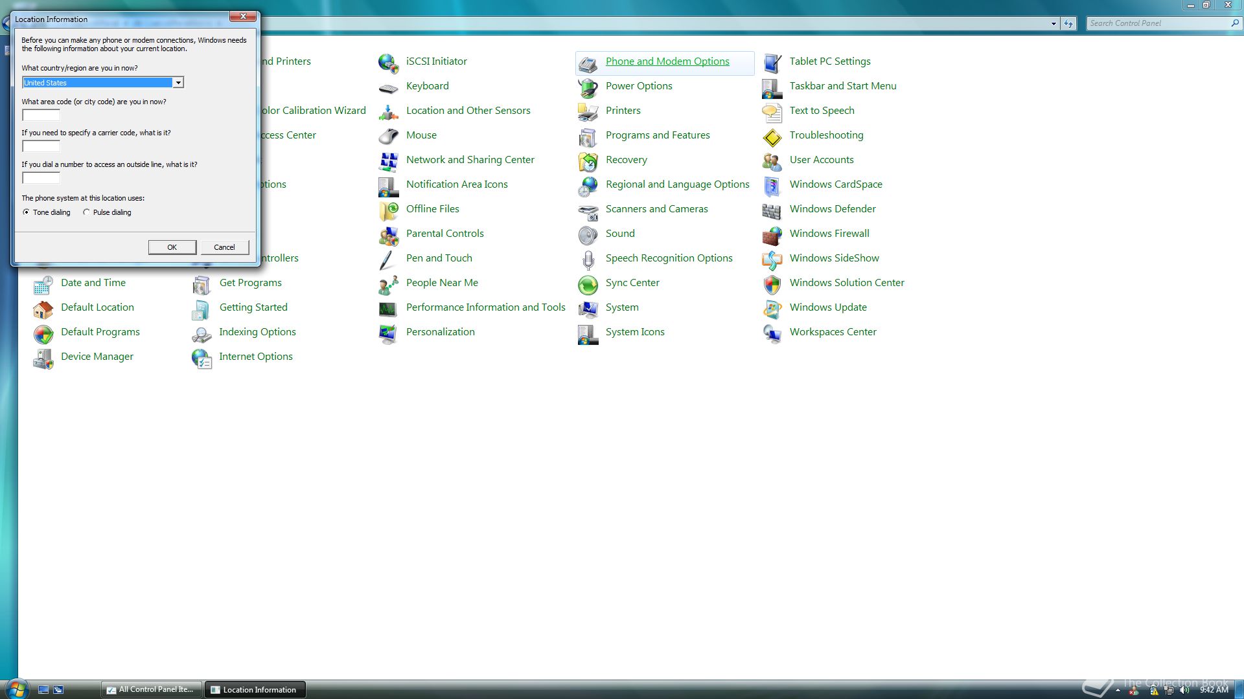
Task: Open the Default Location link
Action: point(97,307)
